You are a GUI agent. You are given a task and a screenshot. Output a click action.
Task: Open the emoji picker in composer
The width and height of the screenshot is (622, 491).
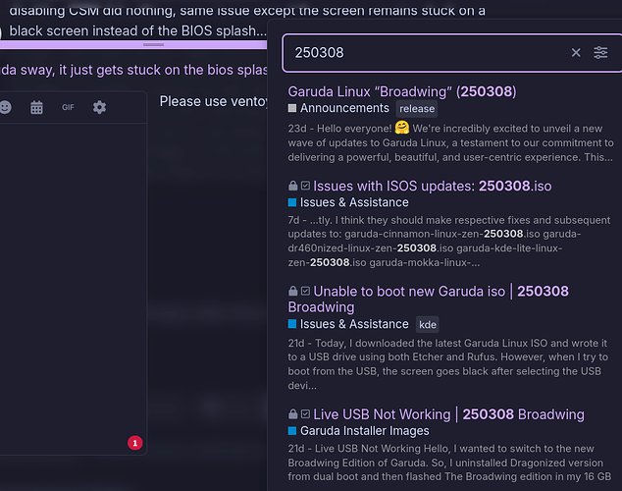[5, 107]
